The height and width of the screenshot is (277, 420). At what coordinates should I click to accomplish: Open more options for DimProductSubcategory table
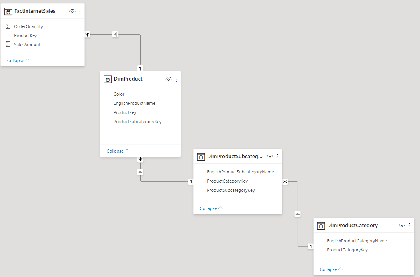[x=277, y=157]
